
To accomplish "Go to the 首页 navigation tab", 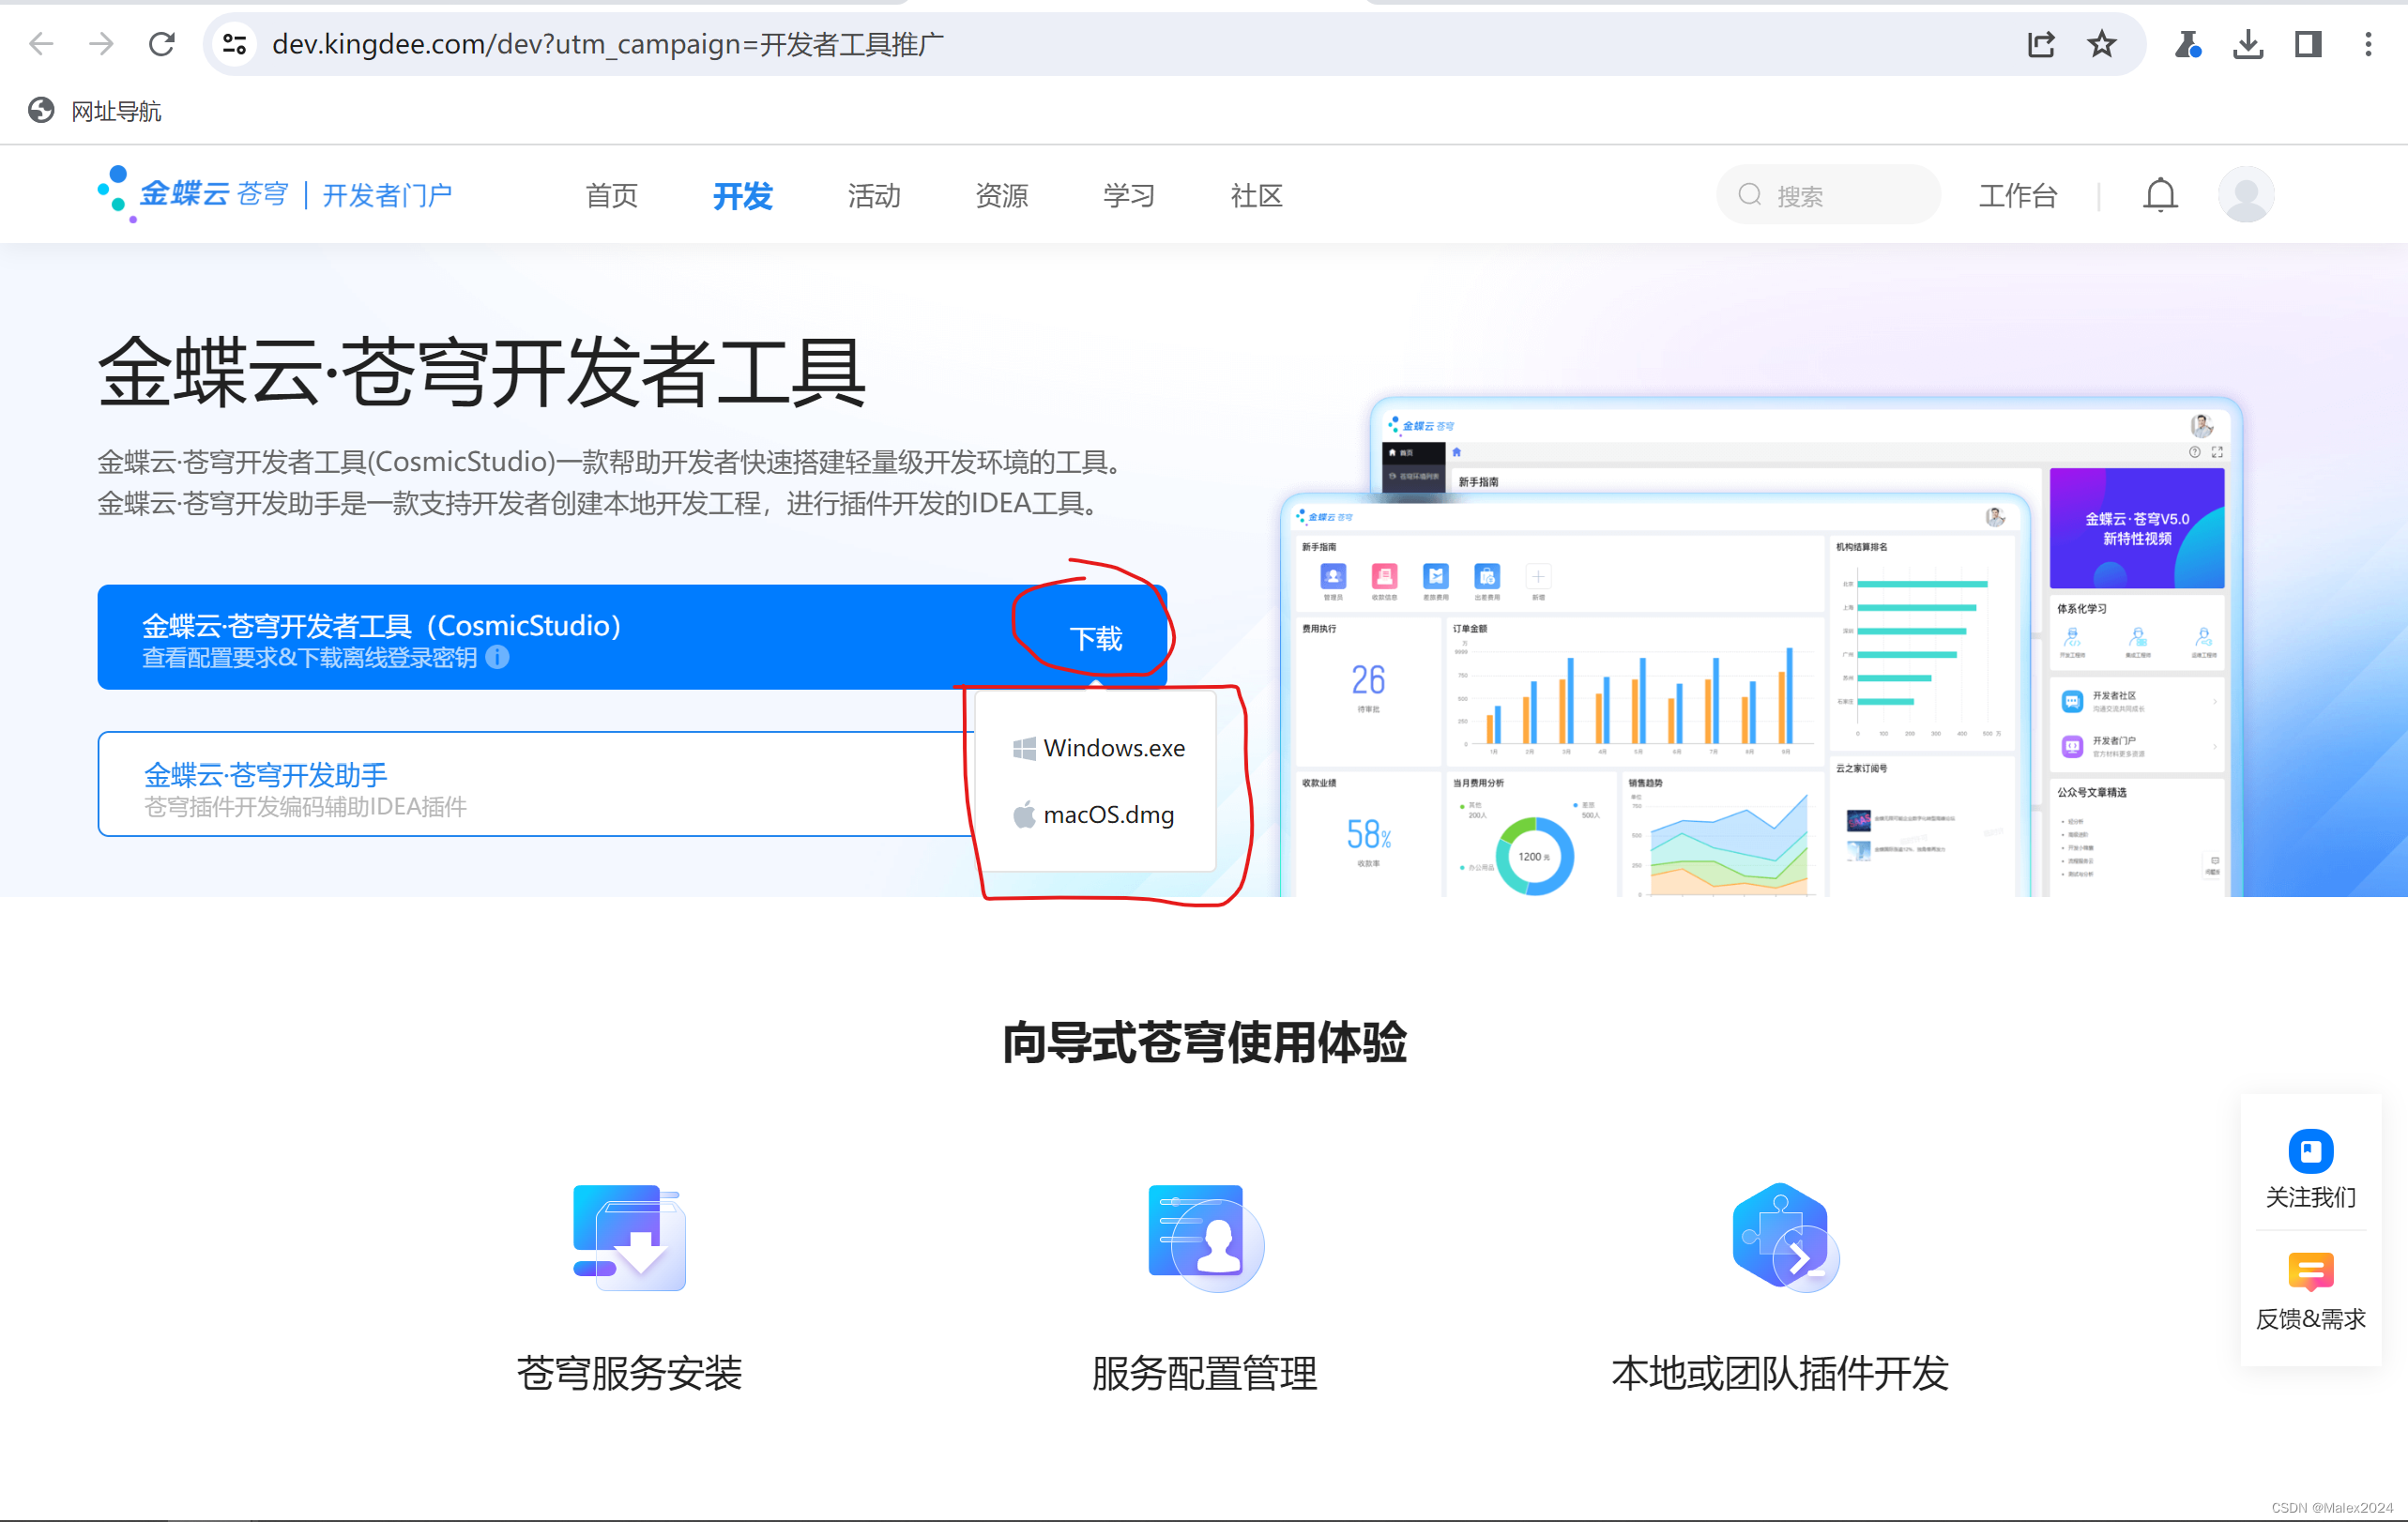I will click(x=611, y=196).
